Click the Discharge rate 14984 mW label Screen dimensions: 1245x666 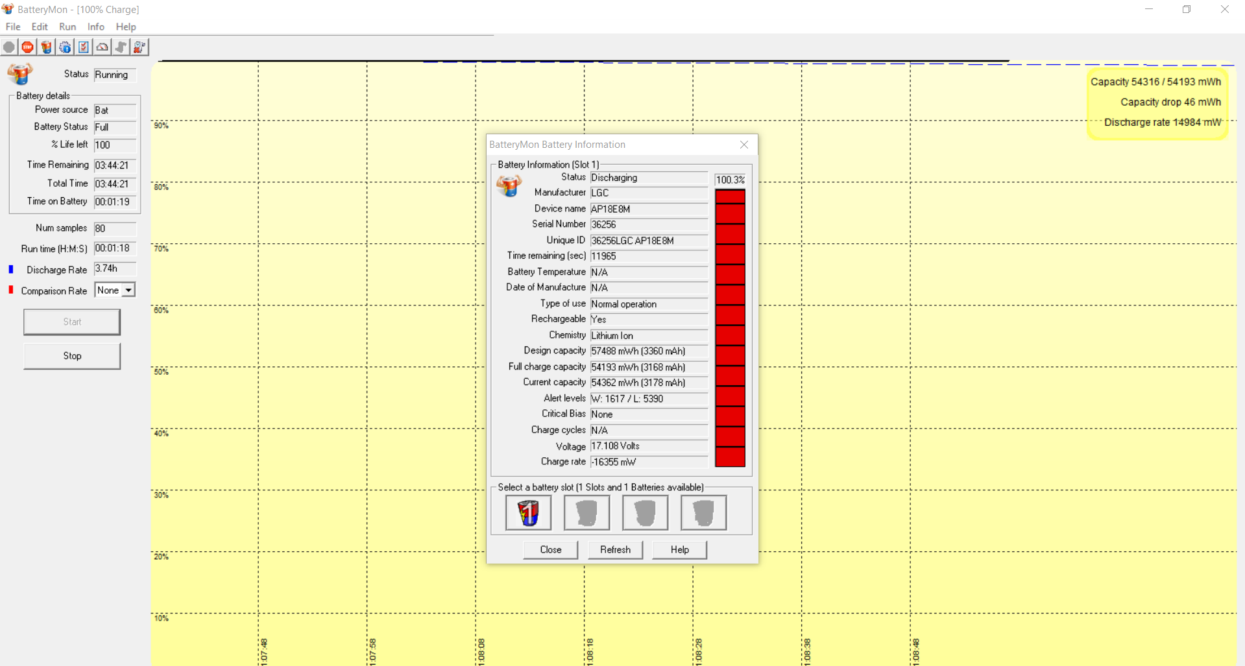1163,122
